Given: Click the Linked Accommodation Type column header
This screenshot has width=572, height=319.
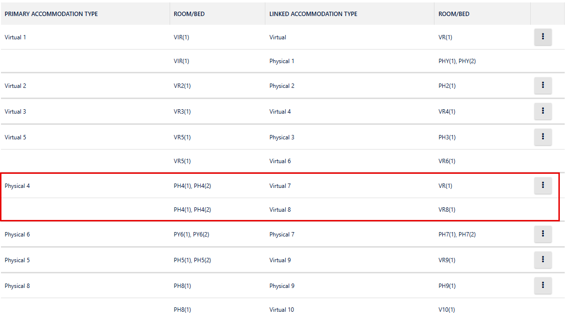Looking at the screenshot, I should [x=313, y=14].
